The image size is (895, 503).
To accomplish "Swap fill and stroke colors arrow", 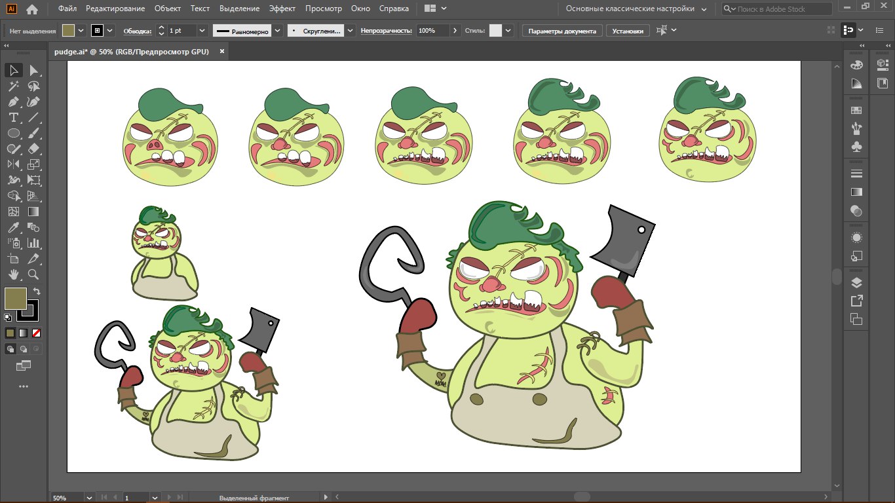I will click(x=37, y=291).
